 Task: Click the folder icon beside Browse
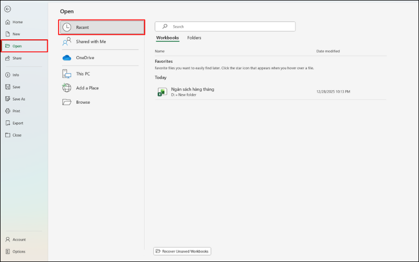coord(67,102)
